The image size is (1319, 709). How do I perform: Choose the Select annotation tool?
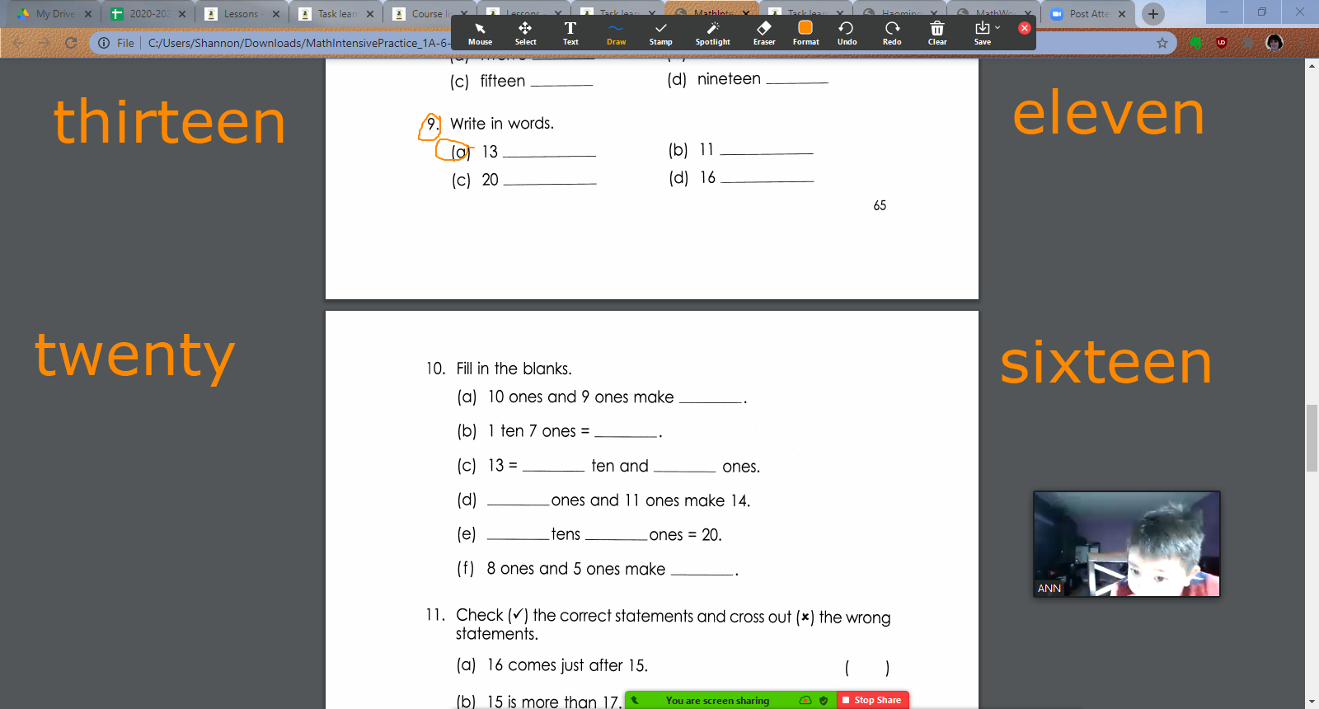click(x=525, y=34)
